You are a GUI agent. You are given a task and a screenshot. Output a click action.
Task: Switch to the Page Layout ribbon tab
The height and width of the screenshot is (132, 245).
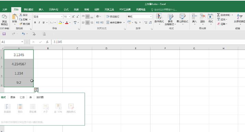pyautogui.click(x=54, y=10)
